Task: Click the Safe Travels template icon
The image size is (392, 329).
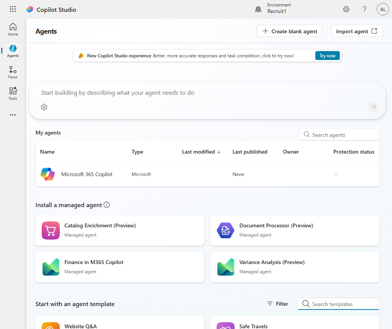Action: point(225,326)
